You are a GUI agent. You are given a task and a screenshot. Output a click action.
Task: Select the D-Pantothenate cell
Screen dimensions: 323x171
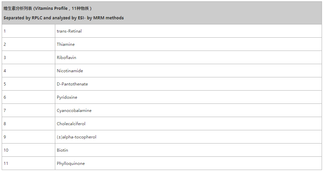[x=72, y=84]
